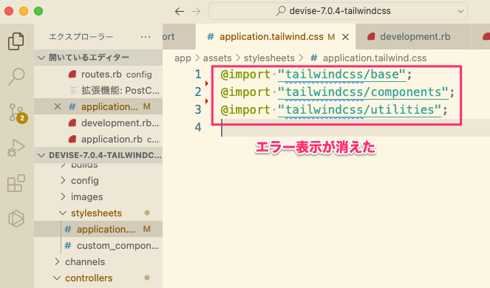Click 'assets' in the breadcrumb
The height and width of the screenshot is (288, 490).
(217, 58)
